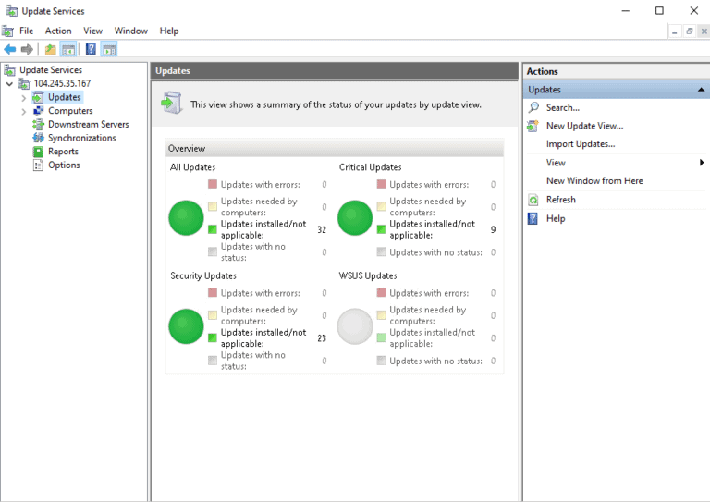Click the All Updates green status circle

[x=186, y=218]
